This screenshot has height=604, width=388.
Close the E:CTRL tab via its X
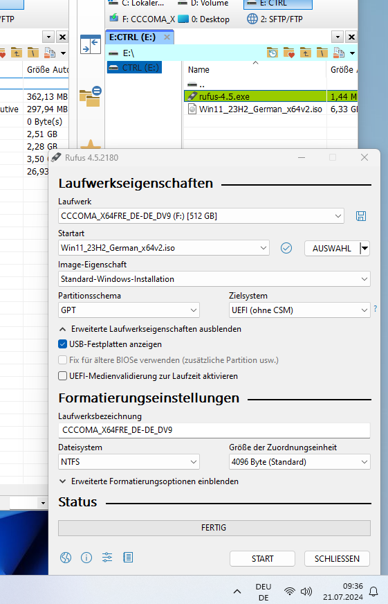point(167,37)
